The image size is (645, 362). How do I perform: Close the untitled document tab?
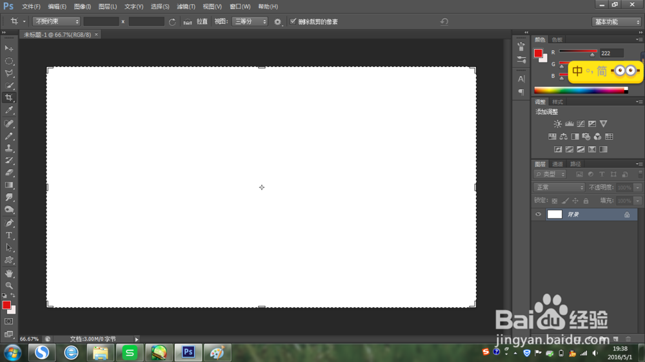coord(96,35)
